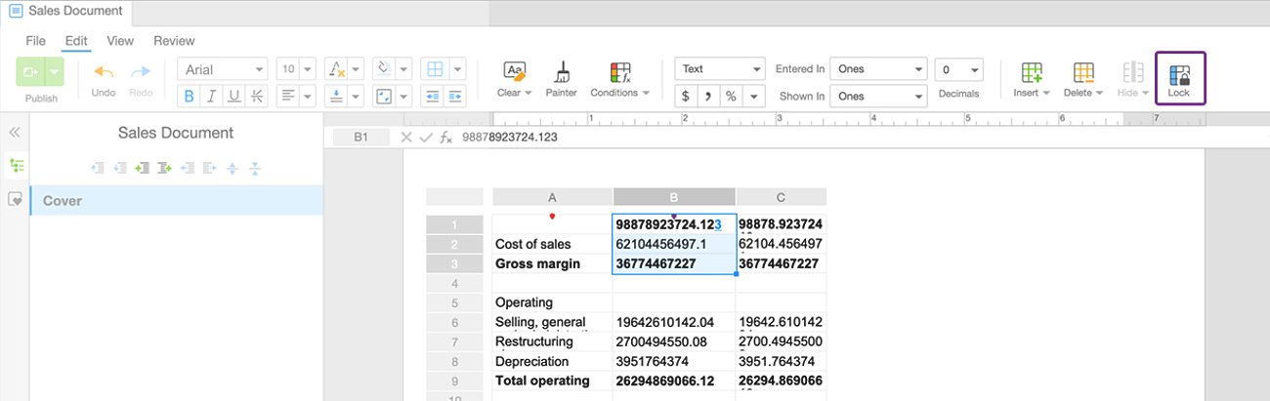Image resolution: width=1270 pixels, height=401 pixels.
Task: Toggle Italic formatting button
Action: 211,96
